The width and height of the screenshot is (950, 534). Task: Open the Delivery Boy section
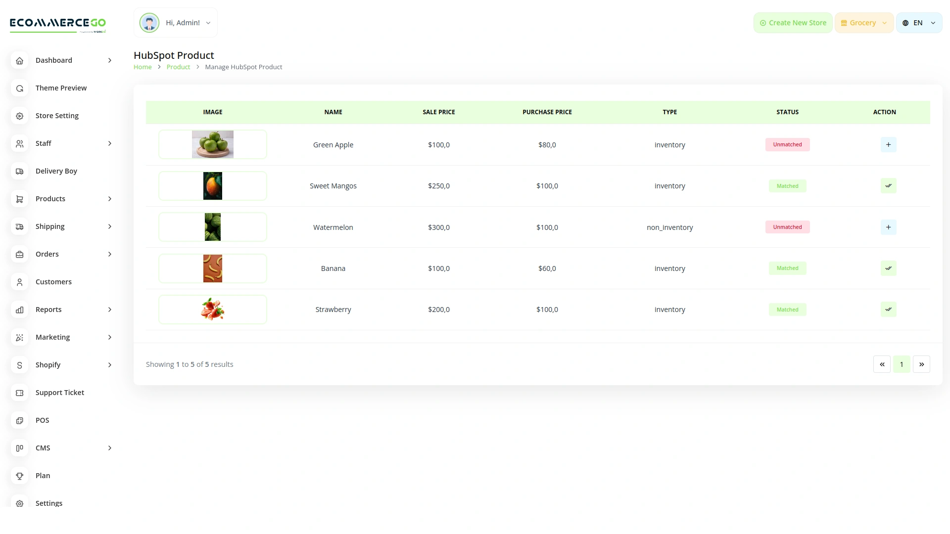pyautogui.click(x=56, y=171)
